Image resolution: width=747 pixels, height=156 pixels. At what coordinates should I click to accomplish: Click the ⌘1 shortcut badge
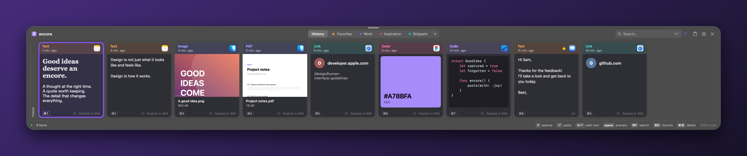pos(46,113)
